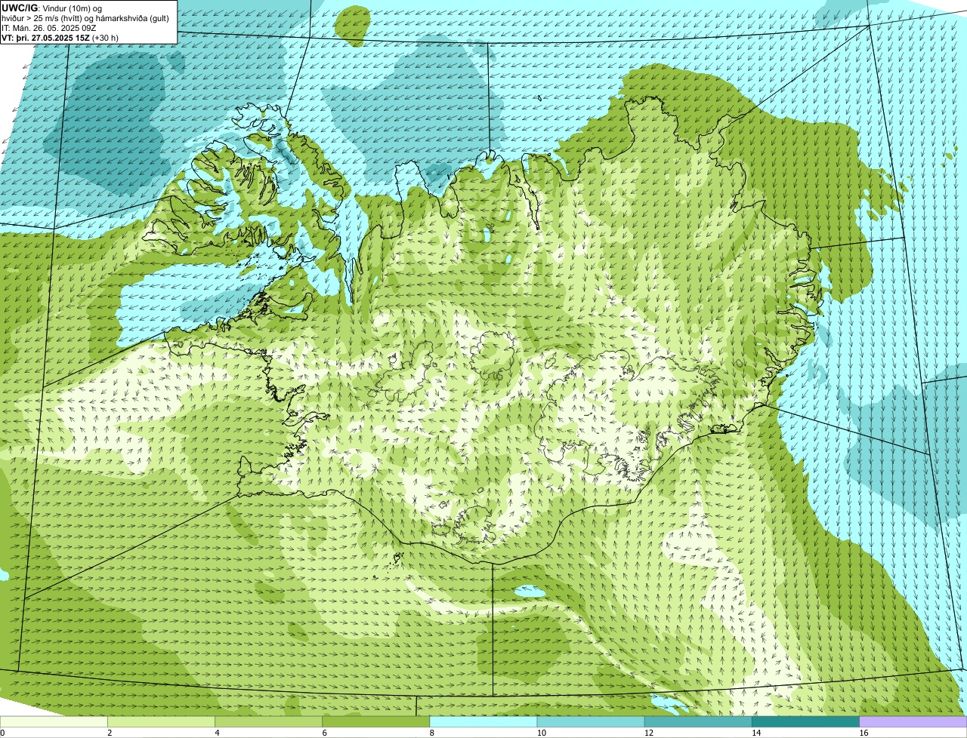Click the 'VT: þri. 27.05.2025 15Z (+30 h)' line
The image size is (967, 738).
coord(60,37)
